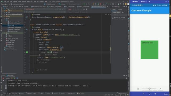Open the editor tabs overflow dropdown arrow

point(108,7)
